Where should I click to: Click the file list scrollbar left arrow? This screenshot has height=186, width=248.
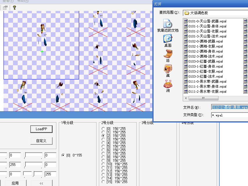[186, 98]
